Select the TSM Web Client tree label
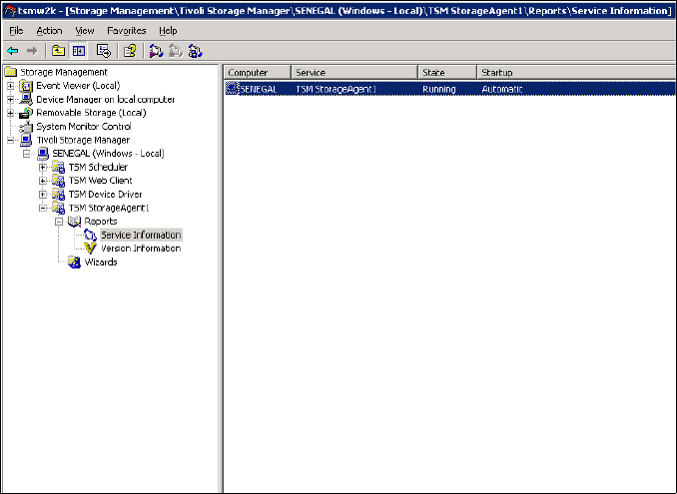 (x=100, y=181)
